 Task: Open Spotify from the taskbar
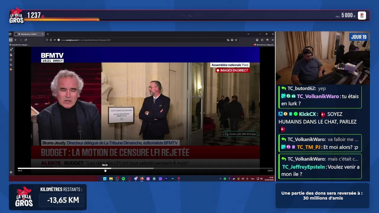coord(123,179)
